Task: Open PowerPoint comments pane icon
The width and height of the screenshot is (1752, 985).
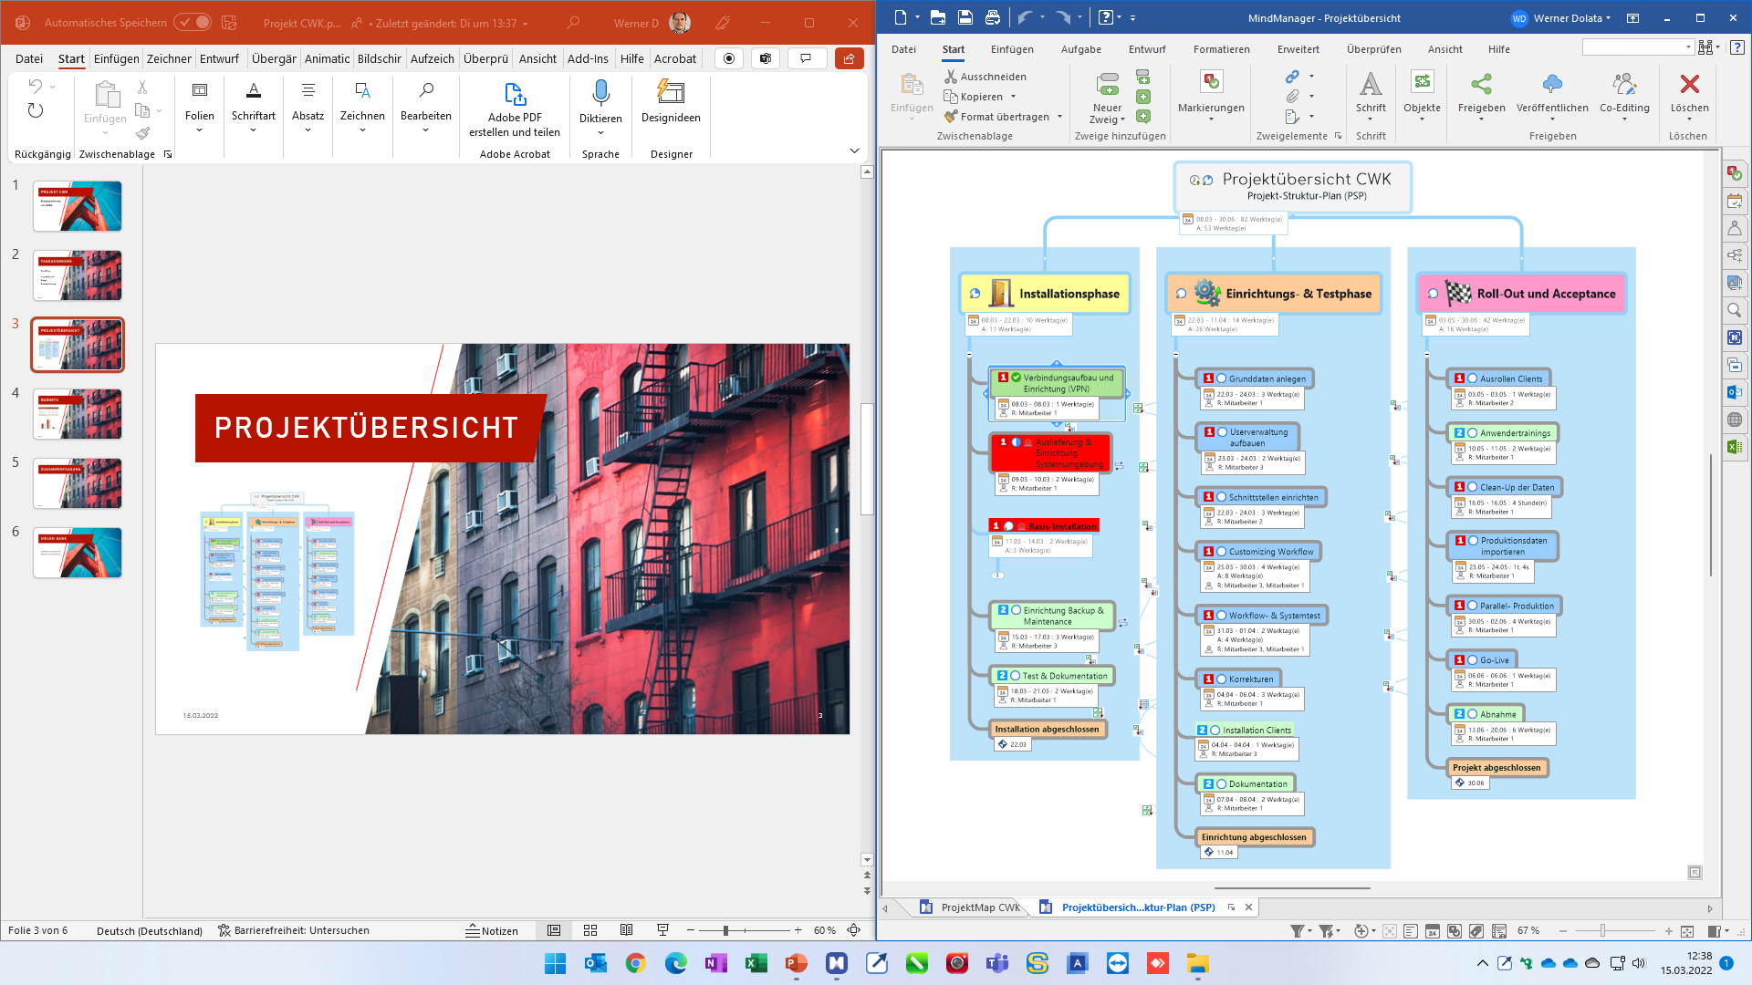Action: click(x=806, y=58)
